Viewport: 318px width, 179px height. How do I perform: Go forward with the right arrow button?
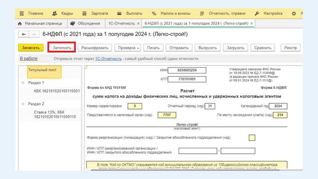coord(34,34)
